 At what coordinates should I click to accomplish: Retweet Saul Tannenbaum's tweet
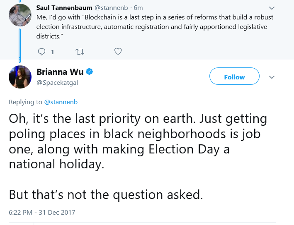tap(80, 52)
